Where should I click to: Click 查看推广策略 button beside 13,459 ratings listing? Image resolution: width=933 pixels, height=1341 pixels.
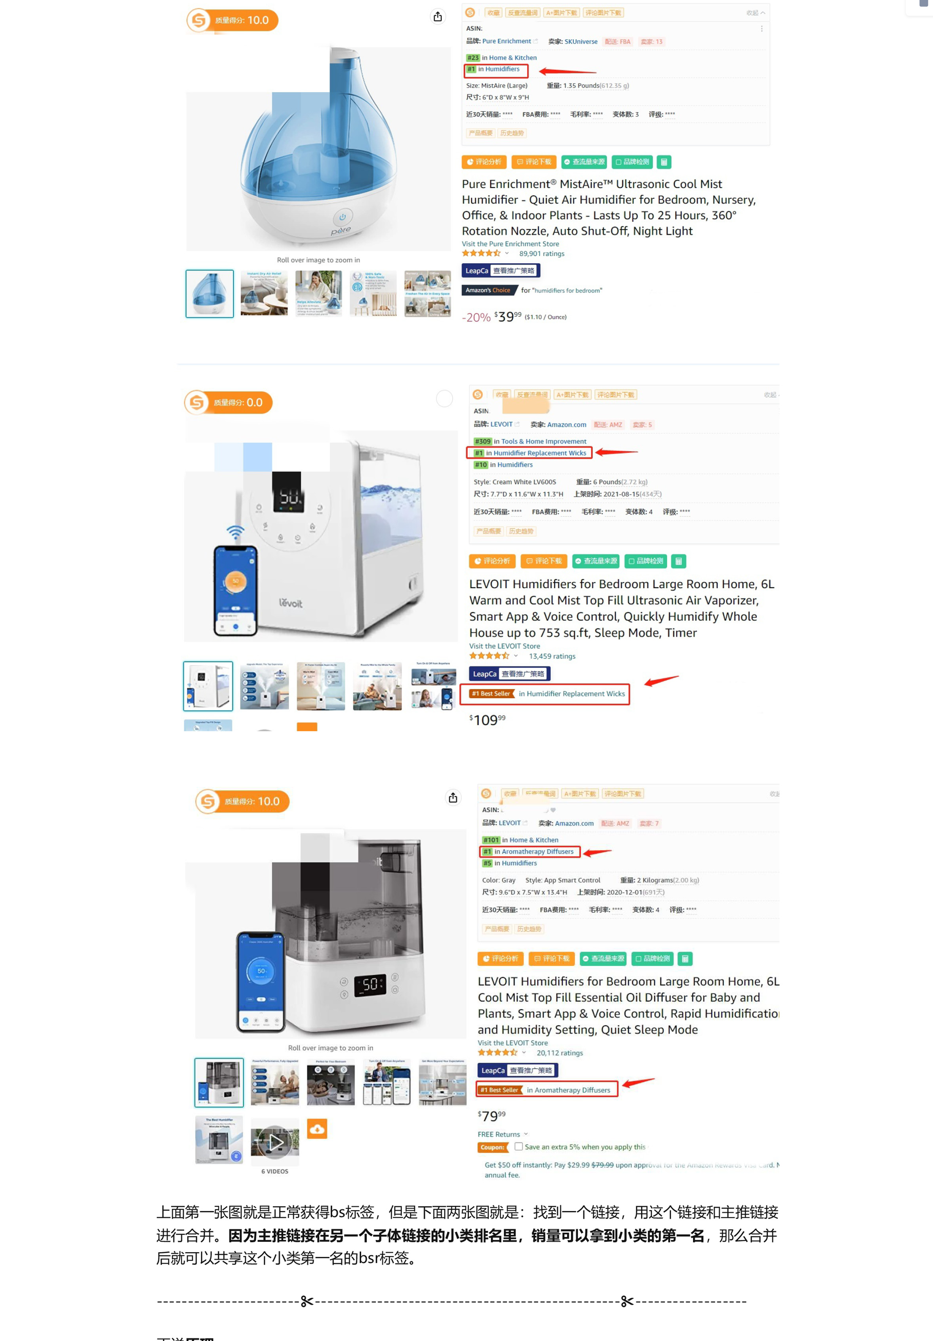[523, 674]
